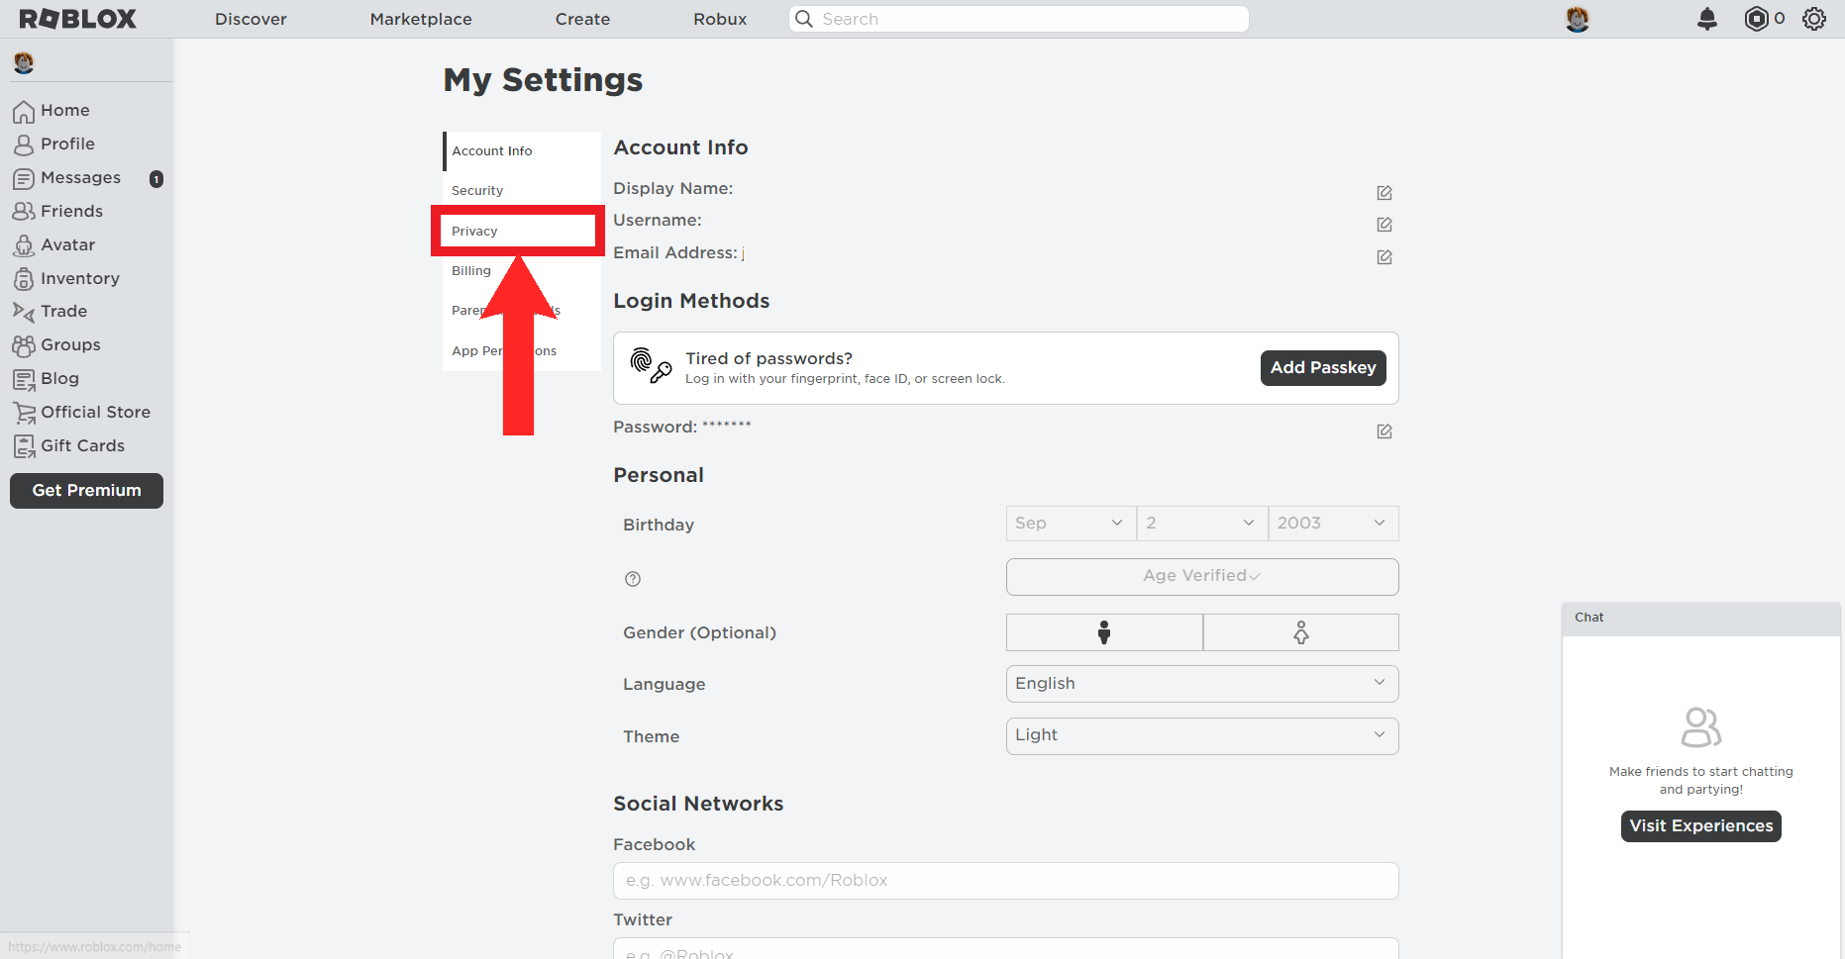
Task: Expand the birthday year dropdown
Action: 1332,524
